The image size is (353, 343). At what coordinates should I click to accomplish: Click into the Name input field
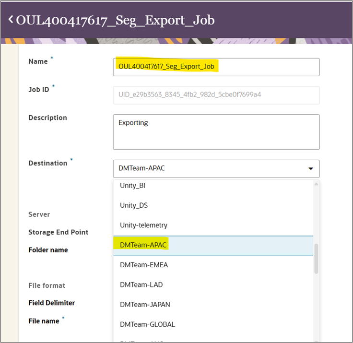(x=216, y=67)
